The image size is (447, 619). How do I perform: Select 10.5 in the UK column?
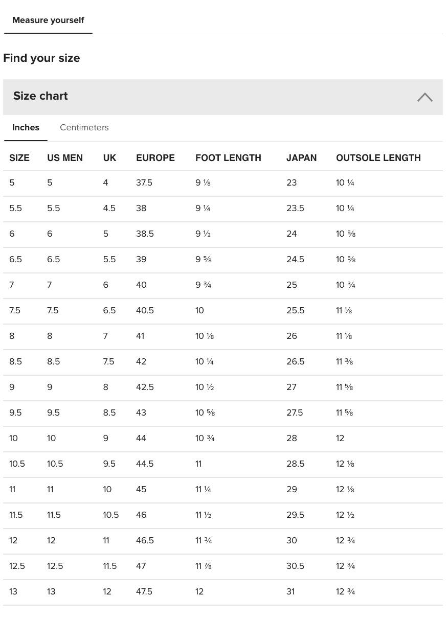coord(110,515)
